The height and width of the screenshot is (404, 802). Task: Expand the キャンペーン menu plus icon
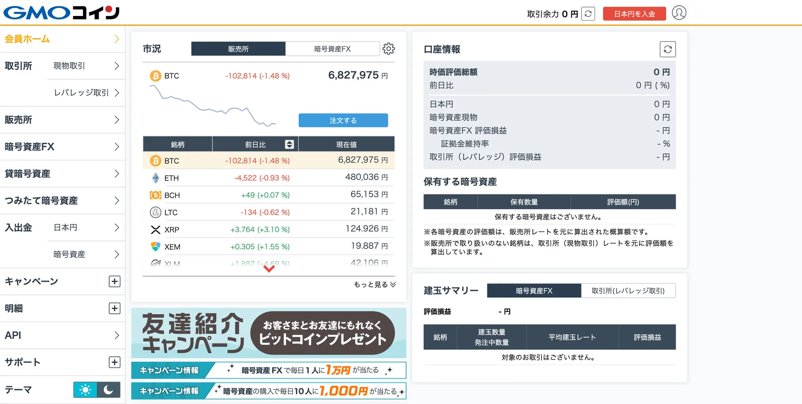click(x=114, y=281)
